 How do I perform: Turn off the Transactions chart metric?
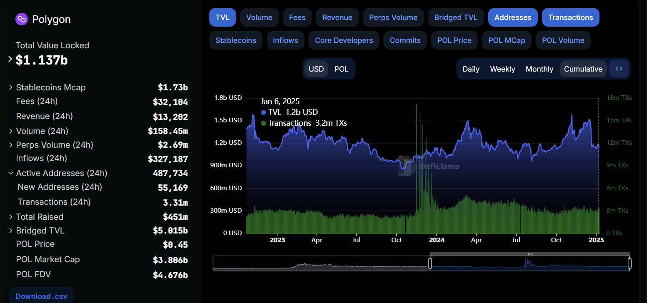click(x=570, y=17)
